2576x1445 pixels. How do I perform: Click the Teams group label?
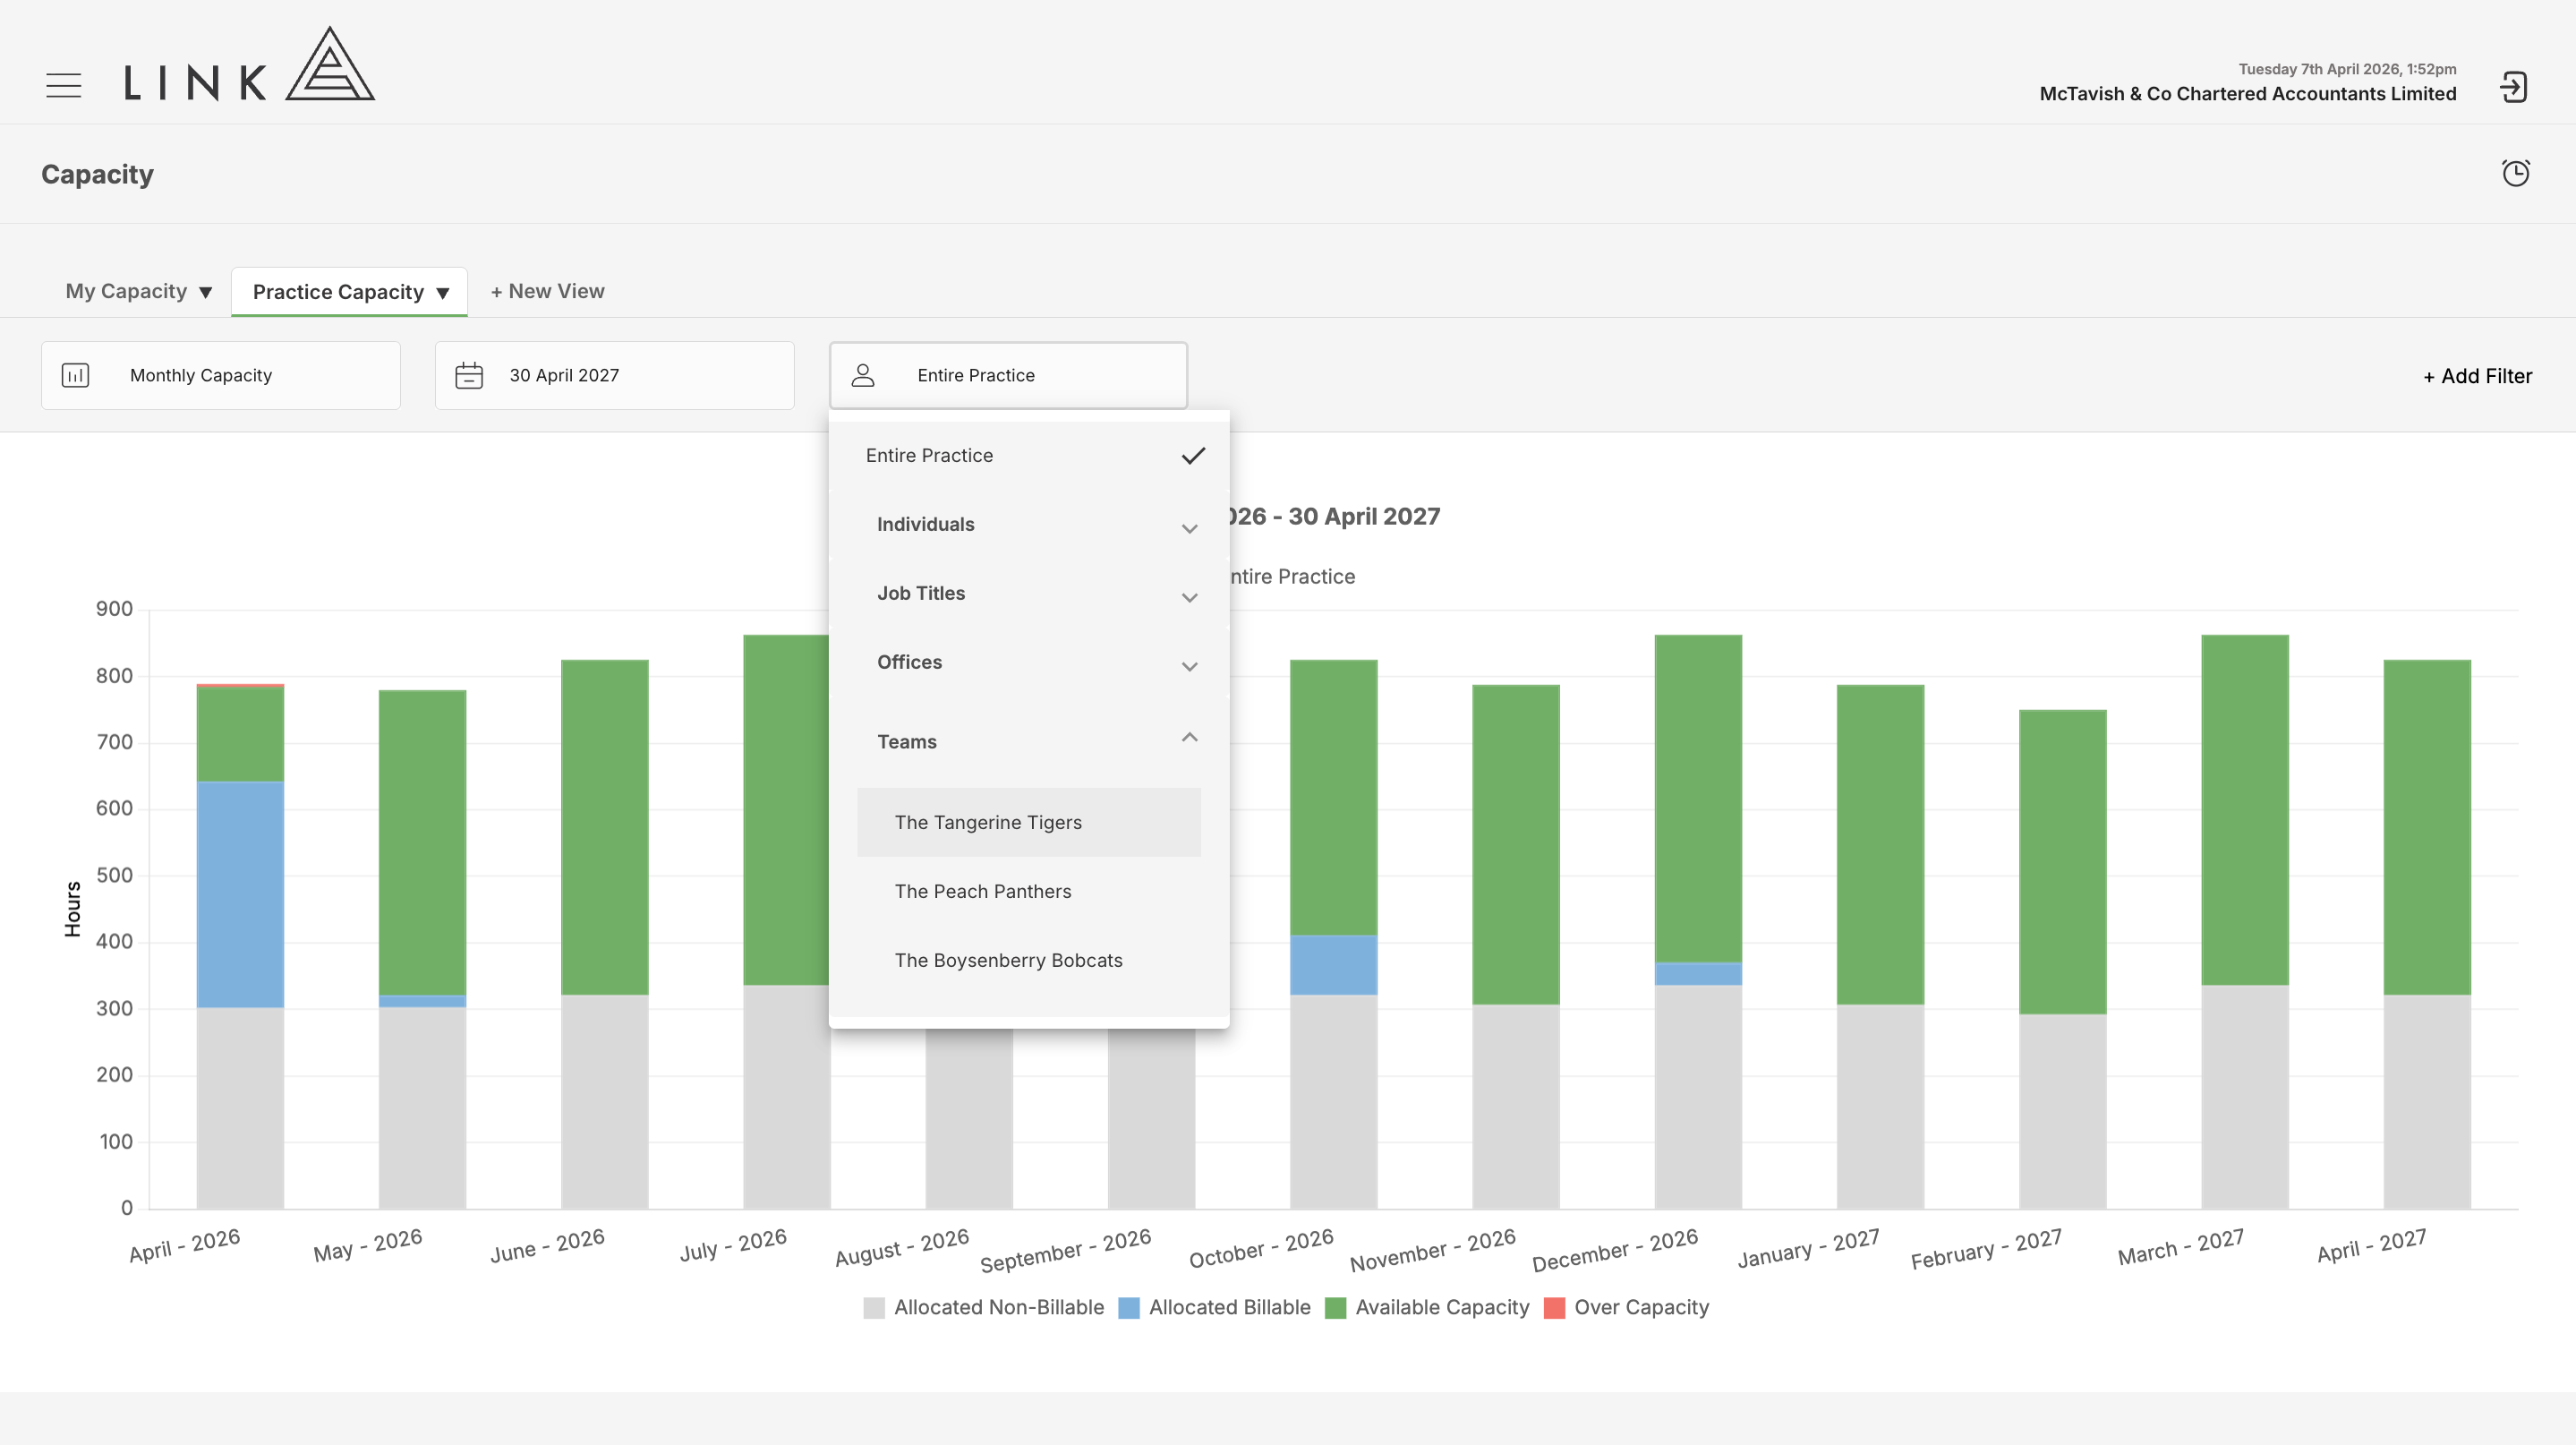coord(906,742)
